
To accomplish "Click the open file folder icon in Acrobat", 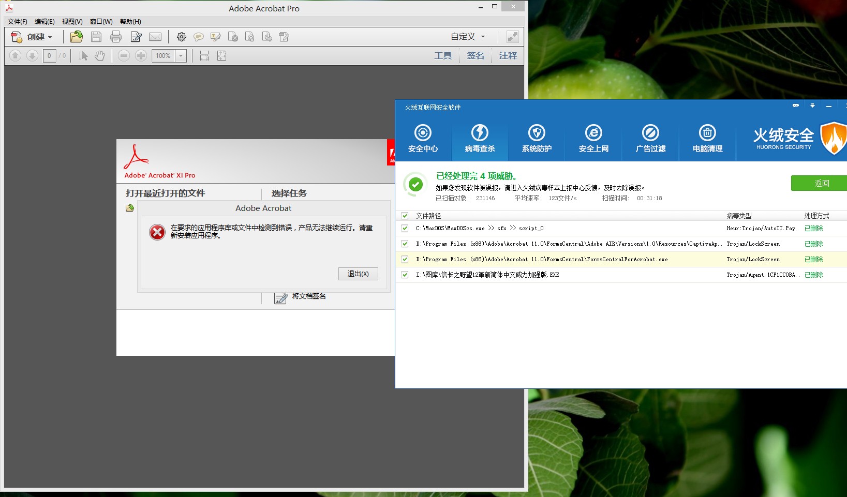I will tap(77, 37).
